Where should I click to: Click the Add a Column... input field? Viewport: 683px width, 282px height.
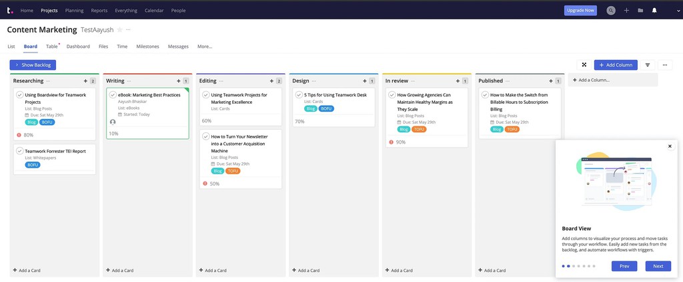pyautogui.click(x=613, y=80)
